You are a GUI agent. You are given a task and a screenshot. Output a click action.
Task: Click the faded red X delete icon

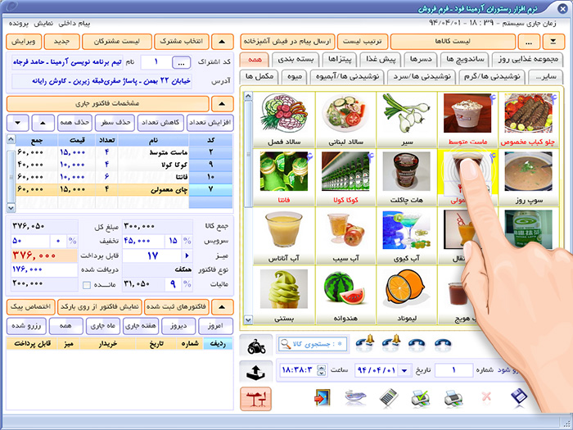click(486, 396)
